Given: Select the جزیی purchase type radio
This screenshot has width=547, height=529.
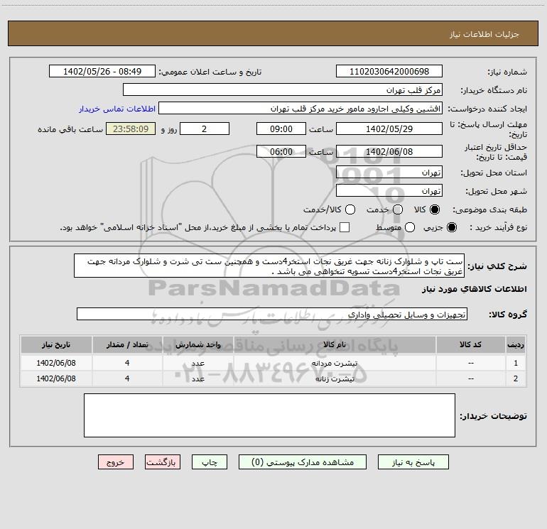Looking at the screenshot, I should coord(451,227).
